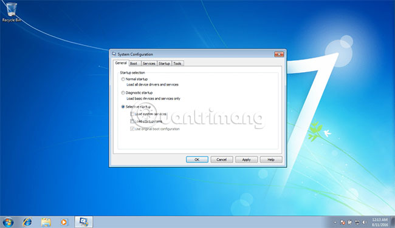Click the network tray icon
Screen dimensions: 395x228
(x=357, y=223)
